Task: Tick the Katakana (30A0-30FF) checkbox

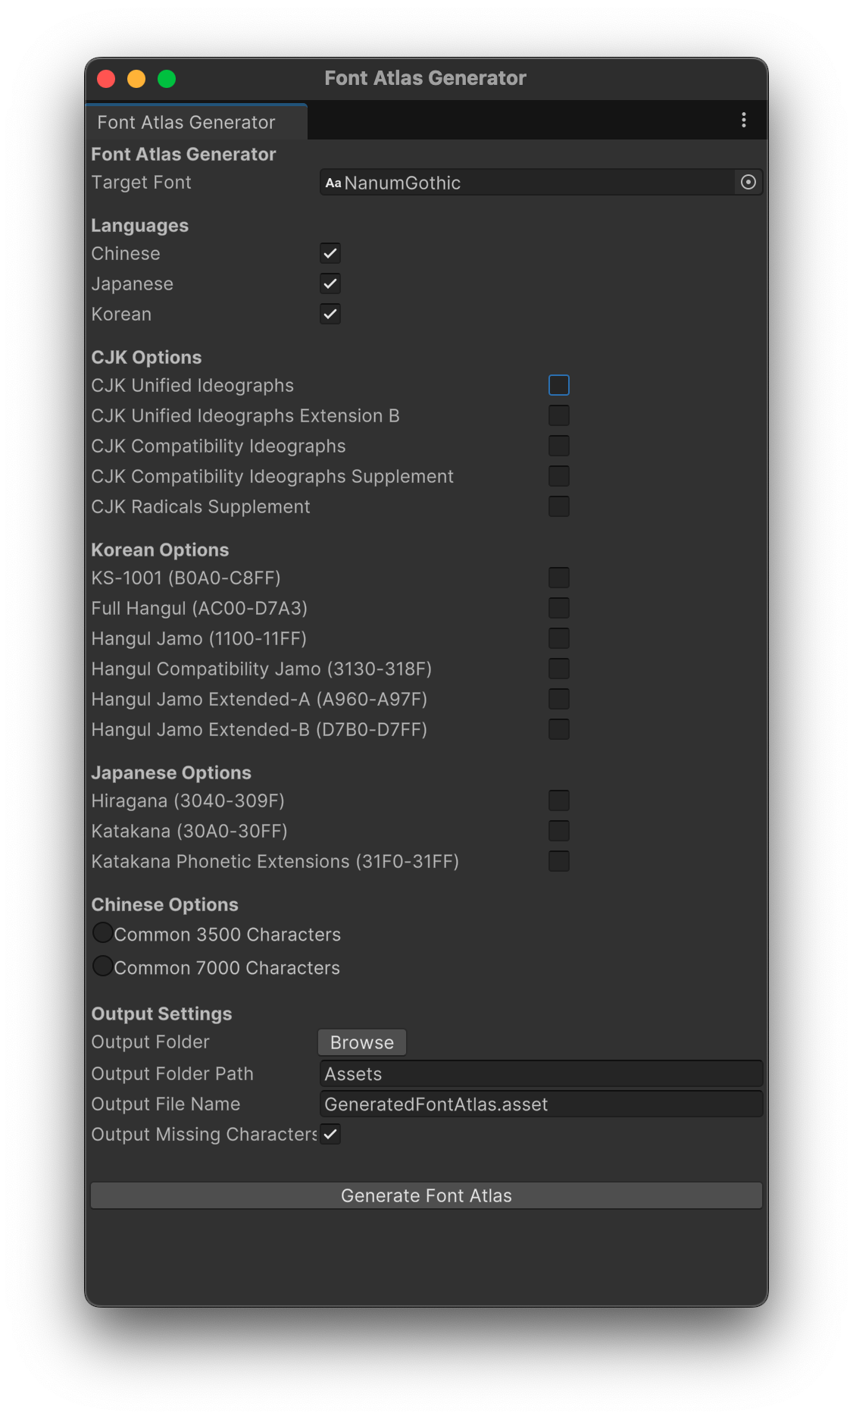Action: (559, 831)
